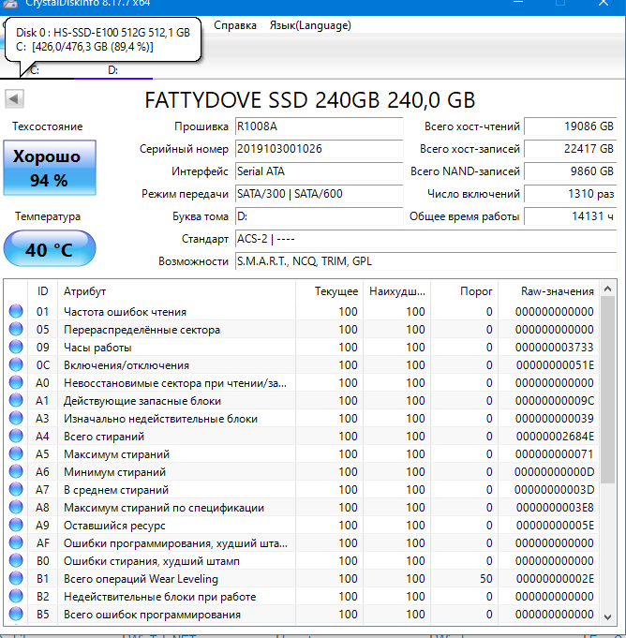The width and height of the screenshot is (626, 638).
Task: Switch to the C: disk tab
Action: (36, 70)
